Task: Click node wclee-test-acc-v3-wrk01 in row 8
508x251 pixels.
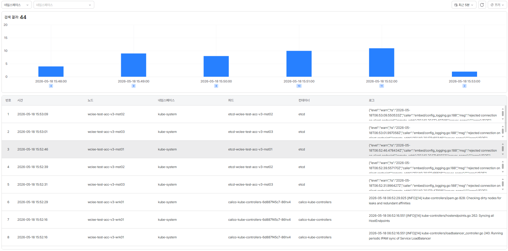Action: coord(106,237)
